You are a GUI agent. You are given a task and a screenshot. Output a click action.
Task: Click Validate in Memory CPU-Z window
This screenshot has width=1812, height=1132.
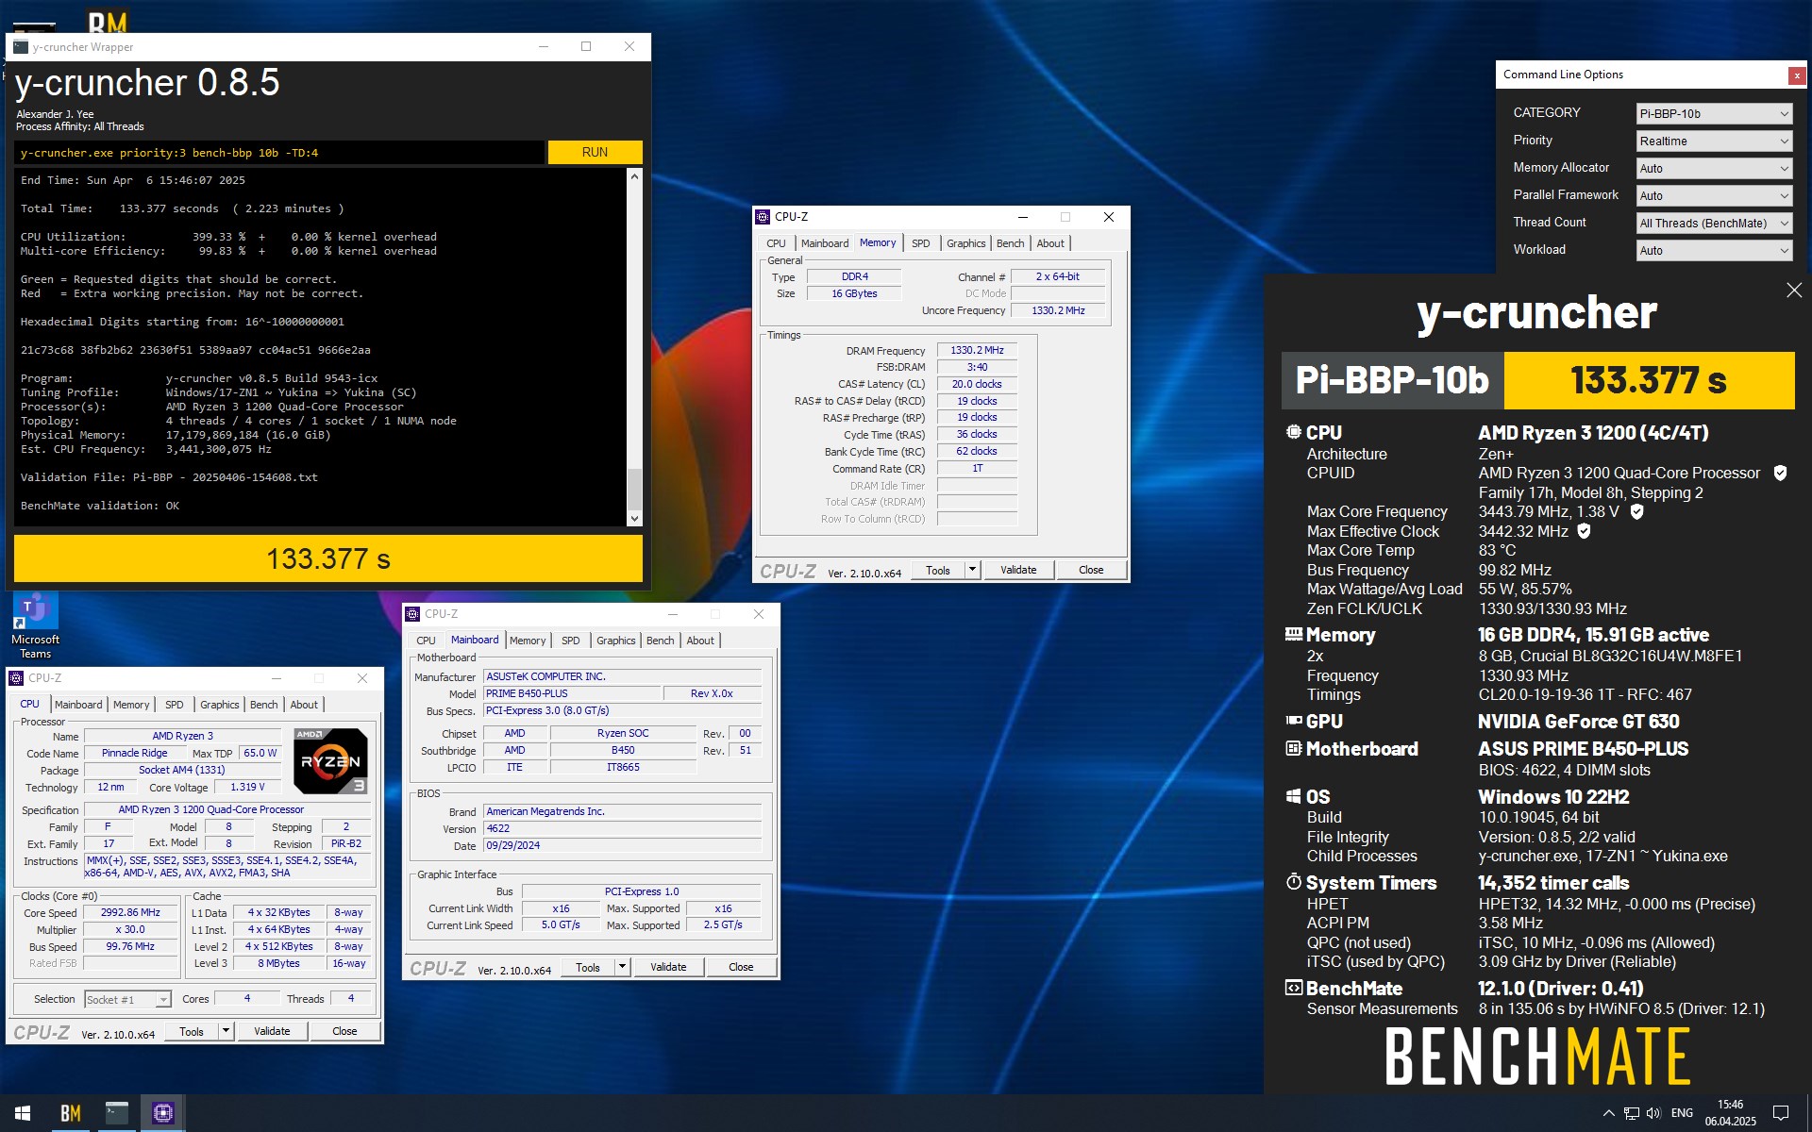pyautogui.click(x=1018, y=570)
